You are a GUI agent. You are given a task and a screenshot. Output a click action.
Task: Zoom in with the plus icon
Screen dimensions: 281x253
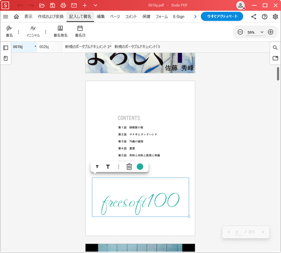click(270, 32)
